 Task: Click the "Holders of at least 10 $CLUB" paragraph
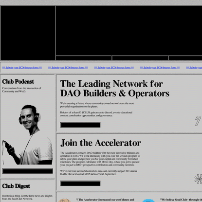(x=96, y=114)
